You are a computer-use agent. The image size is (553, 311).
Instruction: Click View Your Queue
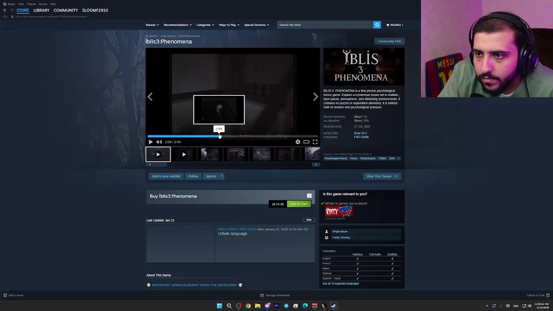coord(382,176)
